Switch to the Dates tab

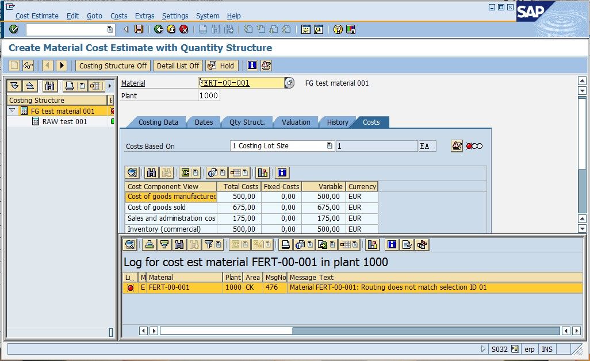pyautogui.click(x=204, y=122)
